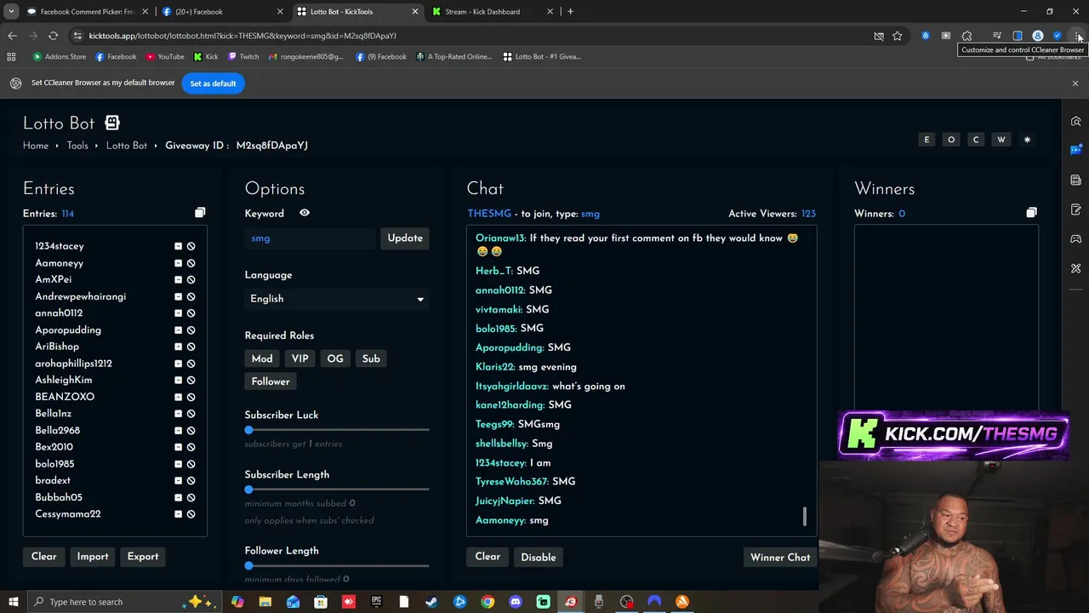Screen dimensions: 1089x613
Task: Remove Cessymama22 using the minus icon
Action: (179, 514)
